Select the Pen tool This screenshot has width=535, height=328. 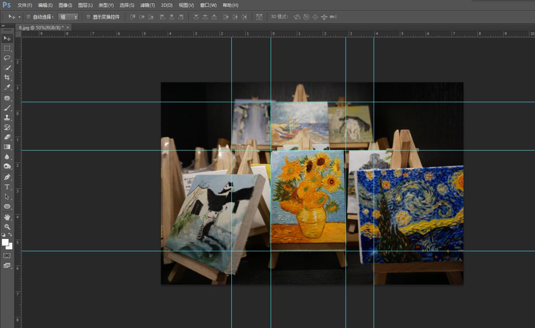(x=7, y=177)
